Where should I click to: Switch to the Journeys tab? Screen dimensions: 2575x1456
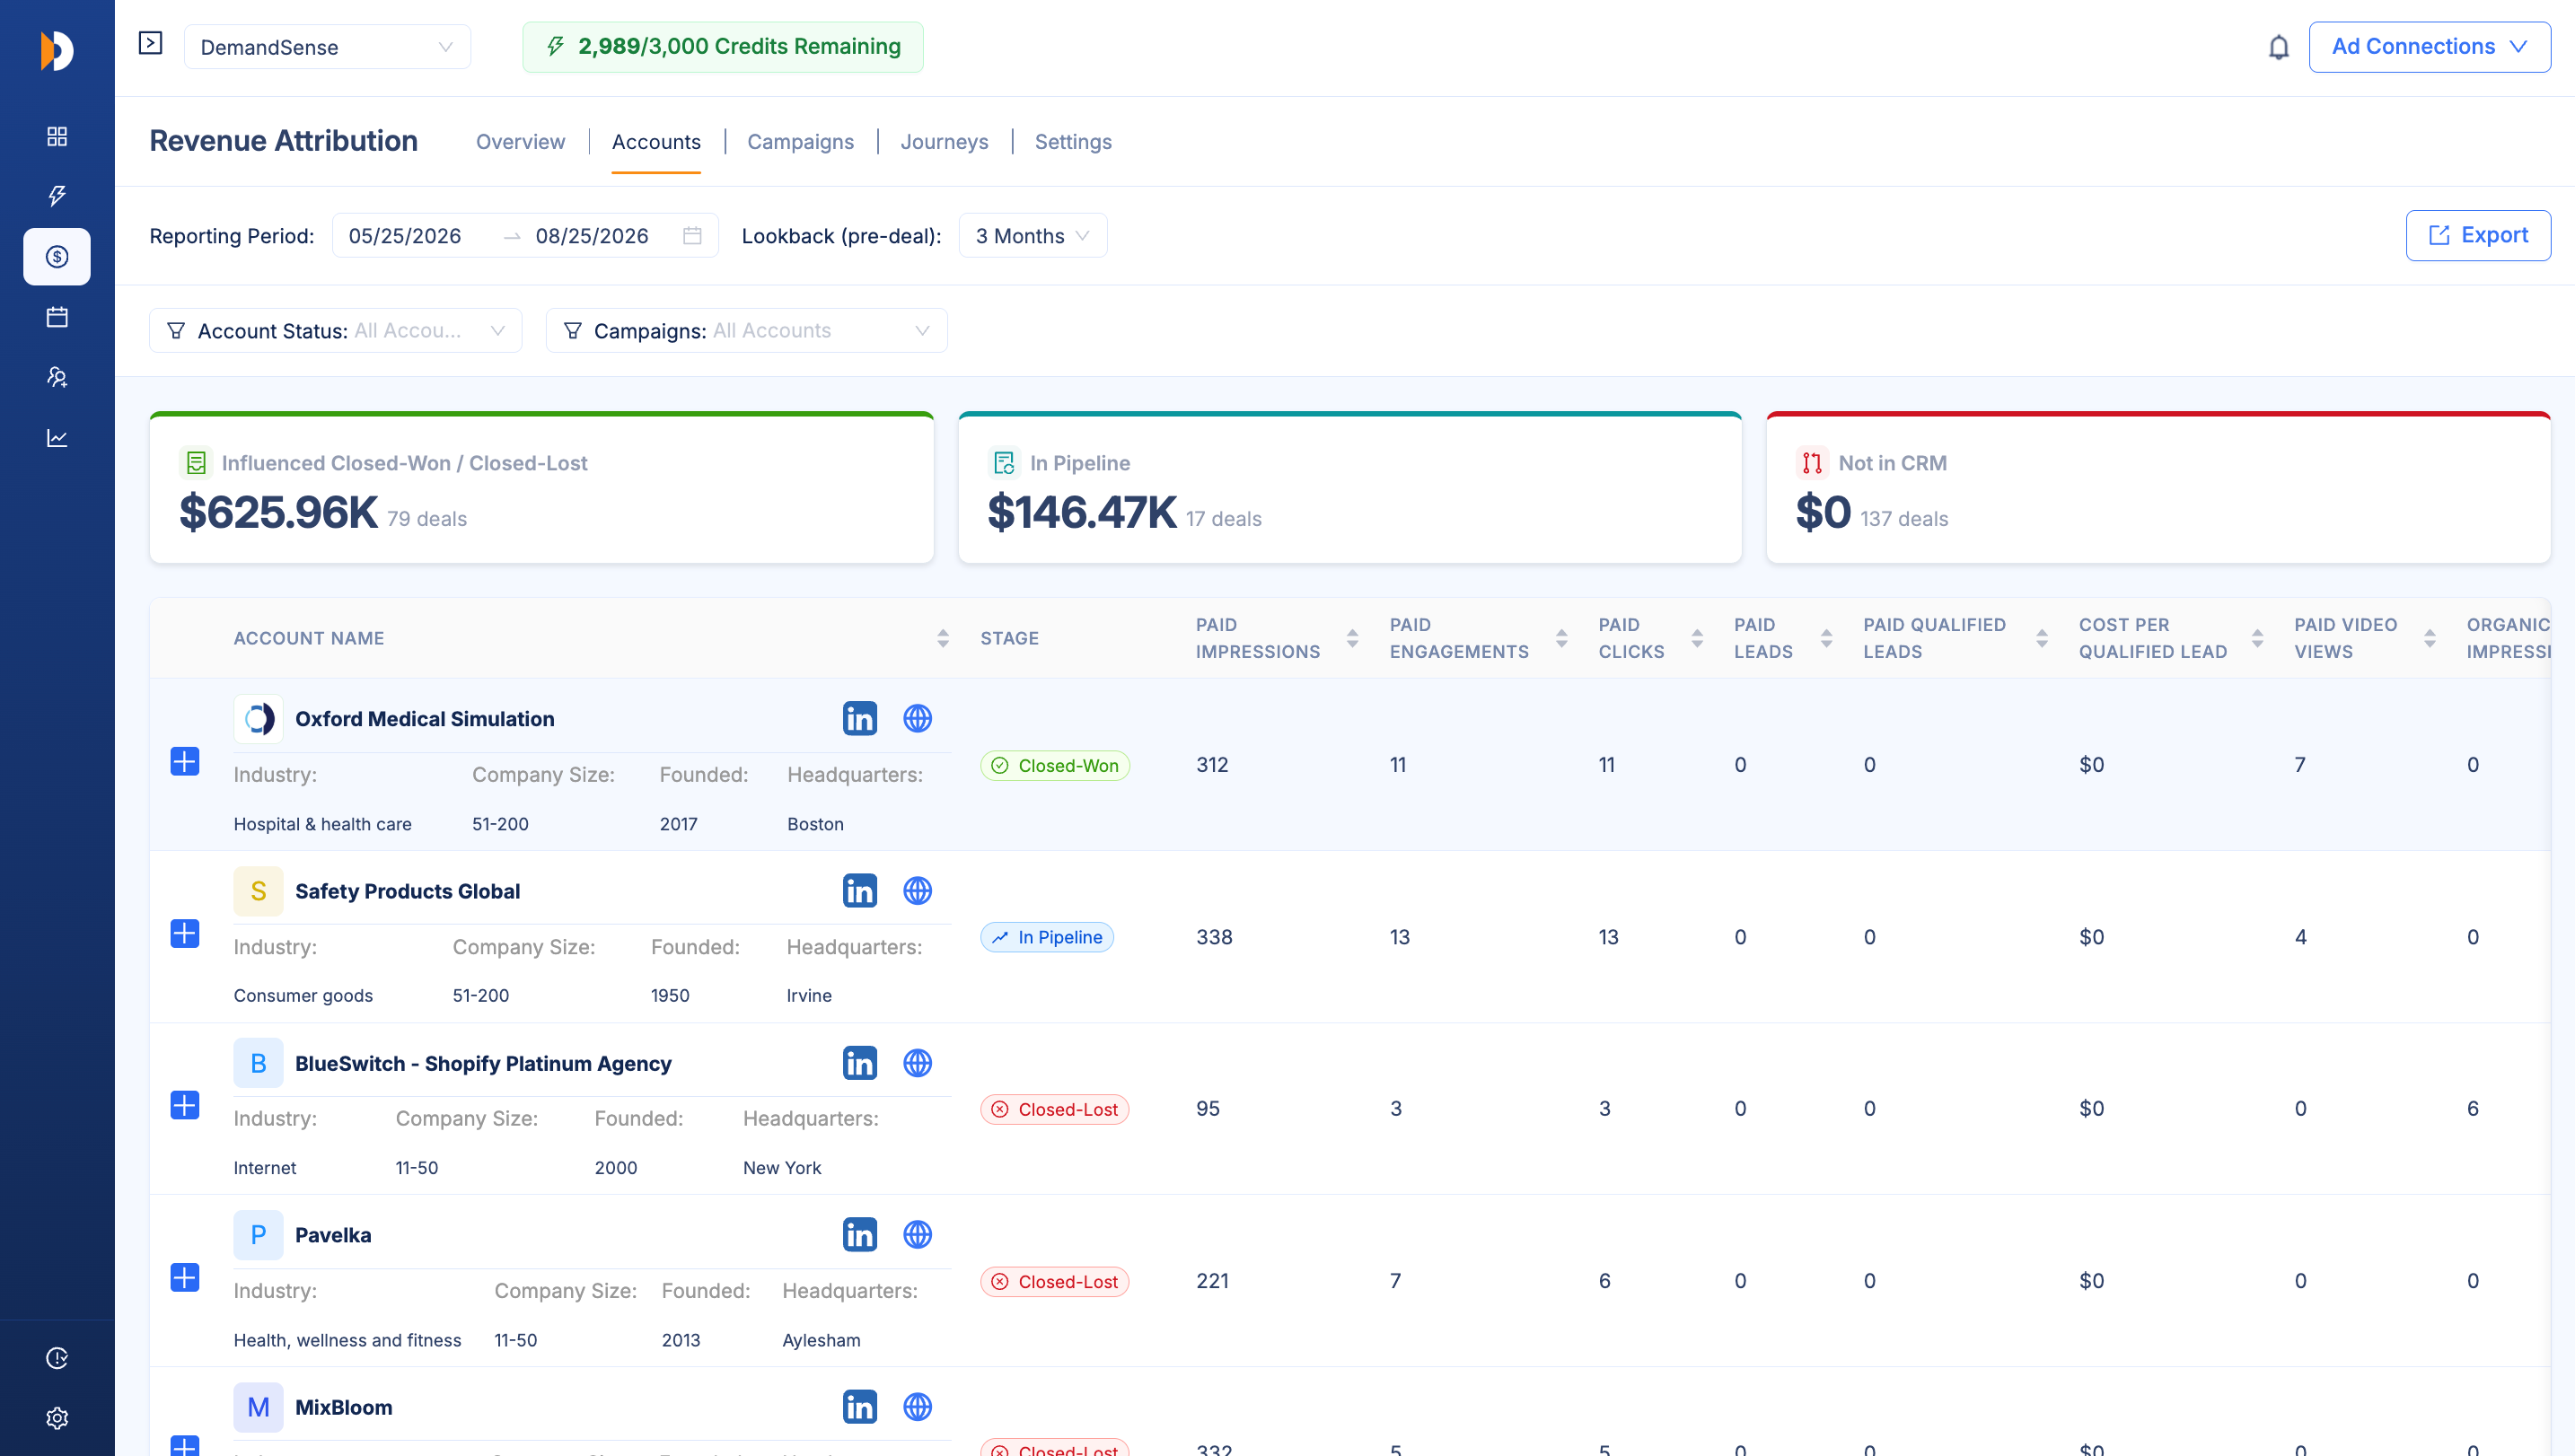[944, 142]
